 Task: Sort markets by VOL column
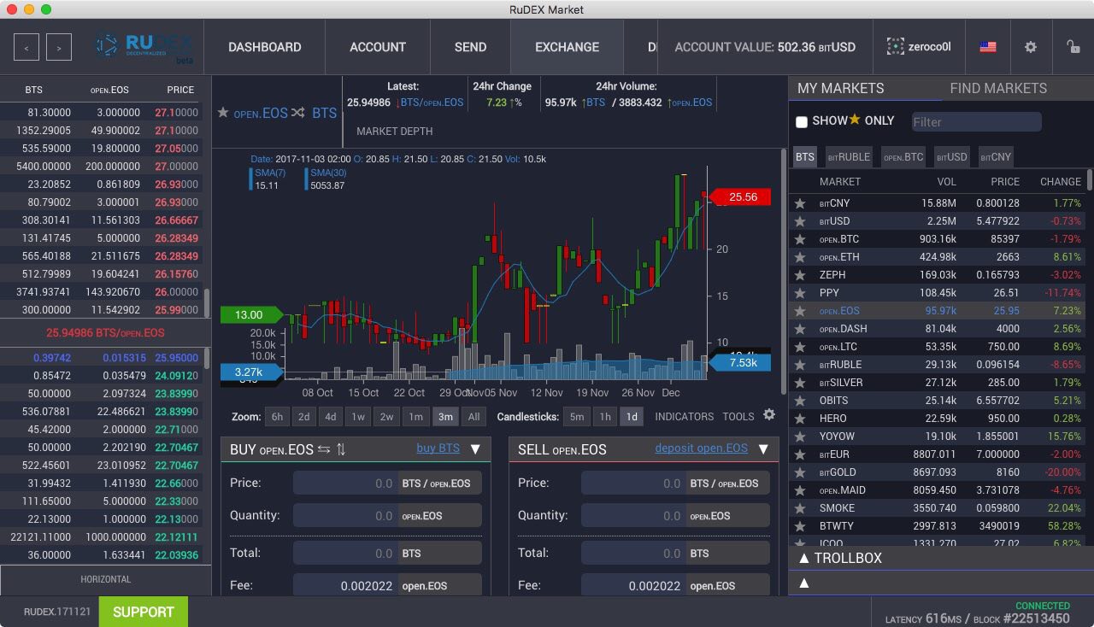coord(946,181)
